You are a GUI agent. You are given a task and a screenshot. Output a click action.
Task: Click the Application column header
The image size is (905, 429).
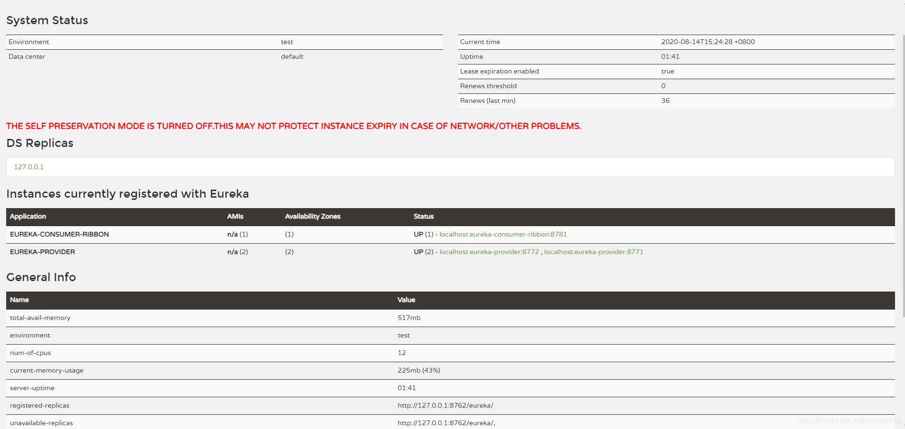(28, 216)
